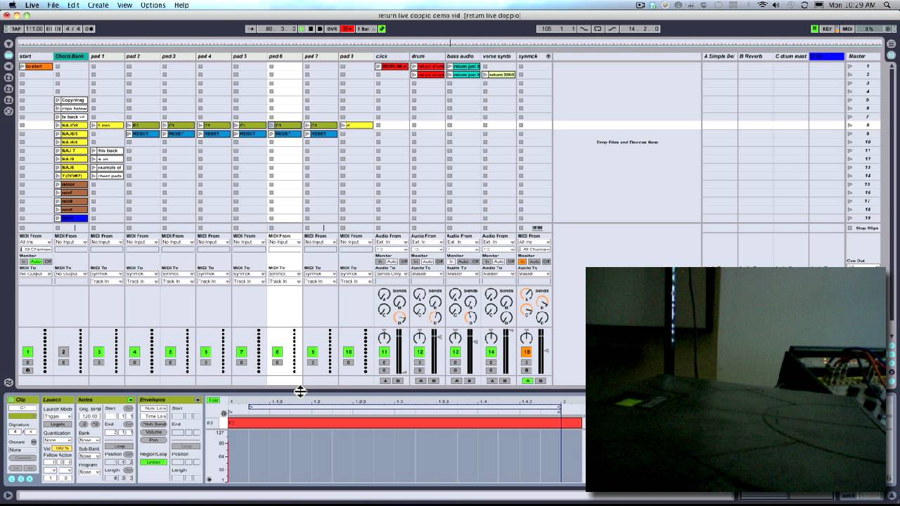Open start track's 'All Ins' MIDI From dropdown
The height and width of the screenshot is (506, 900).
pyautogui.click(x=35, y=242)
